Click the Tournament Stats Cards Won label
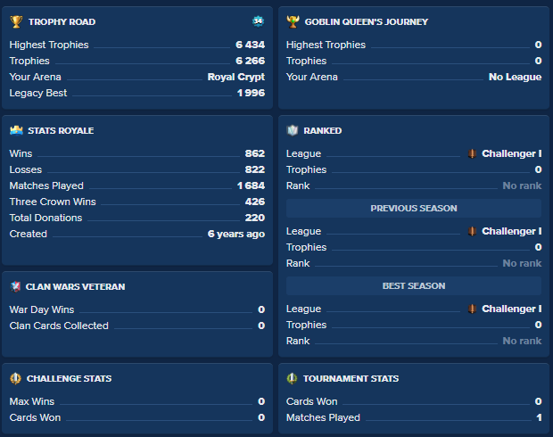 pyautogui.click(x=312, y=401)
